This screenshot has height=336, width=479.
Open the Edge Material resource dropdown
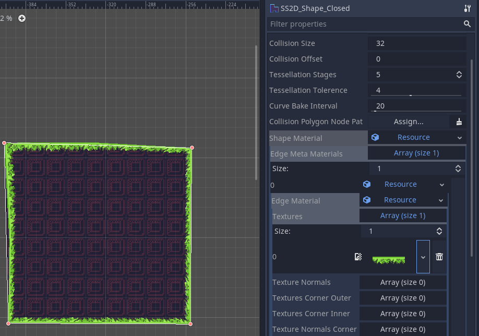click(441, 200)
